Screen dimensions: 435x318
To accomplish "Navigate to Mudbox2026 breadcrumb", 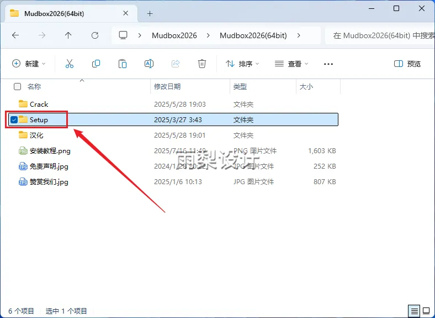I will tap(174, 35).
